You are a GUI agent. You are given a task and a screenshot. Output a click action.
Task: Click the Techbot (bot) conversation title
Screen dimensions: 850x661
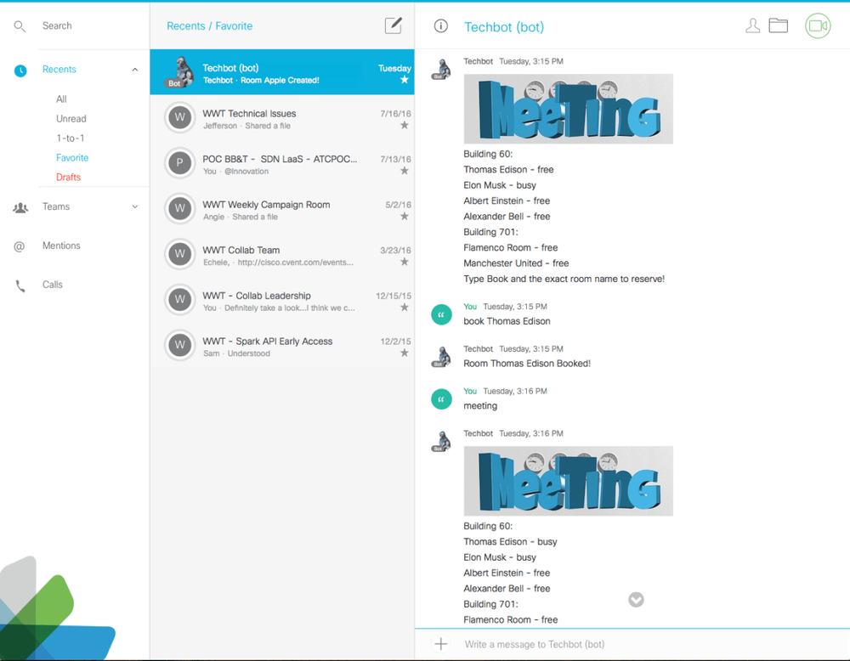503,27
